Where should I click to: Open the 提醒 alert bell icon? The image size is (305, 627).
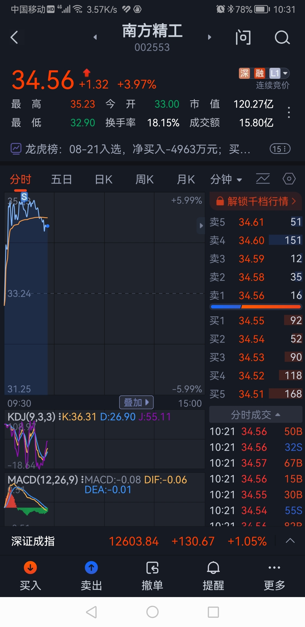[213, 568]
